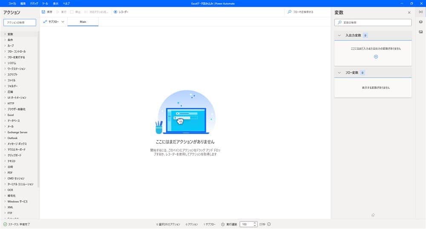Image resolution: width=426 pixels, height=229 pixels.
Task: Open the Images pane icon
Action: [x=421, y=32]
